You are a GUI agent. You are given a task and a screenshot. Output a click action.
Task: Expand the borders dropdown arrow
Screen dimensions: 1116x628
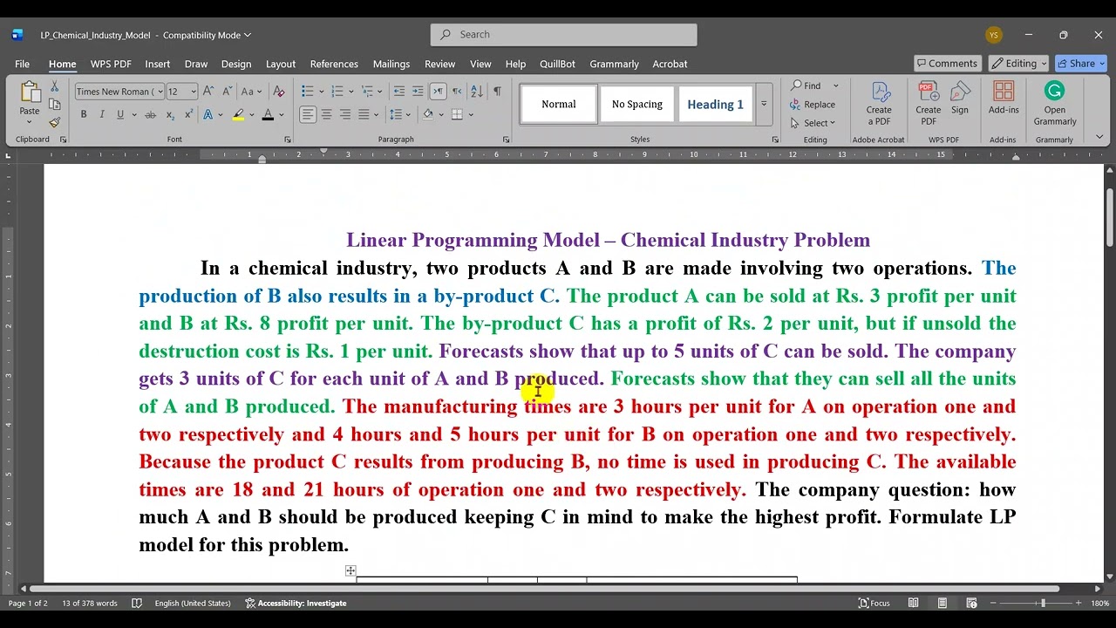pyautogui.click(x=471, y=114)
